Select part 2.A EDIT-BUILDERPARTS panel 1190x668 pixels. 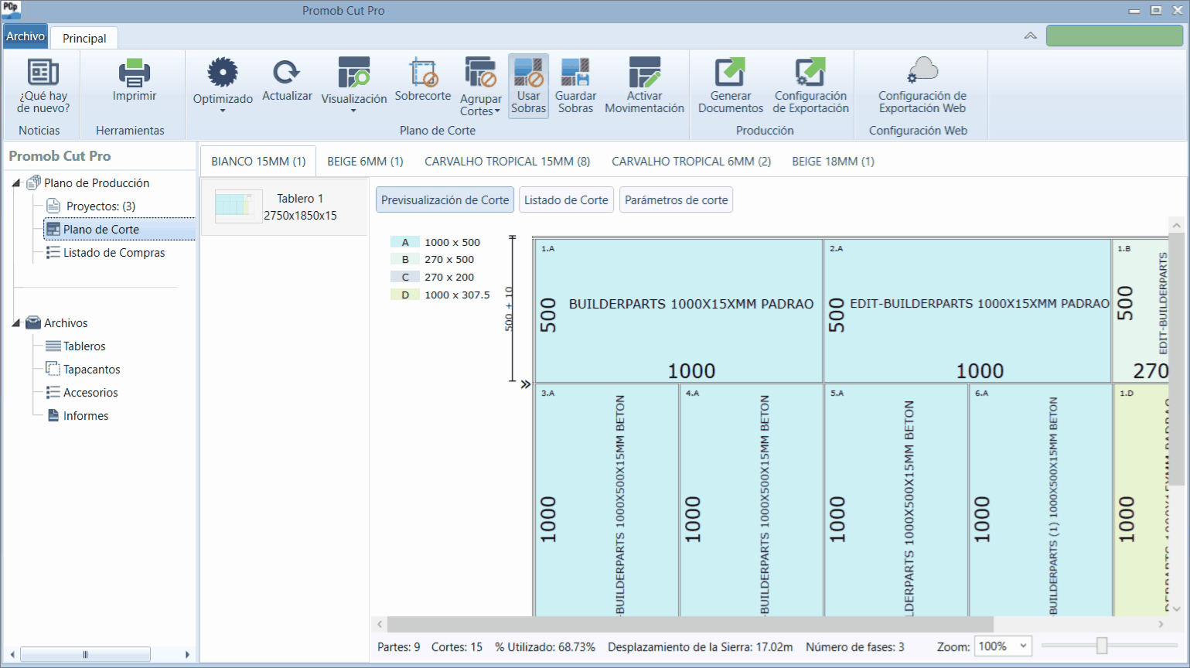click(967, 310)
